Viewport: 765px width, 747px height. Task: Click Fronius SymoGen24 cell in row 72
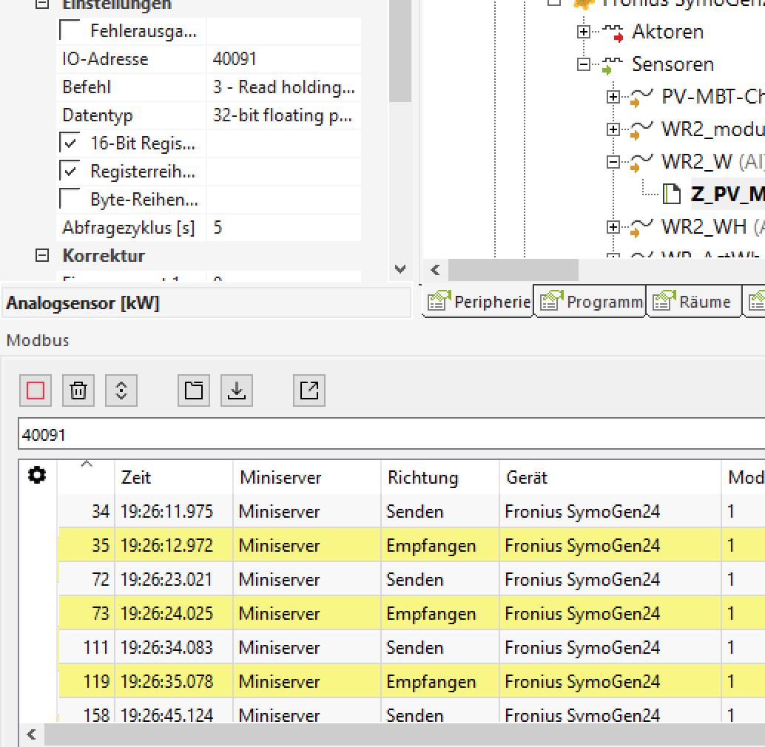tap(610, 579)
